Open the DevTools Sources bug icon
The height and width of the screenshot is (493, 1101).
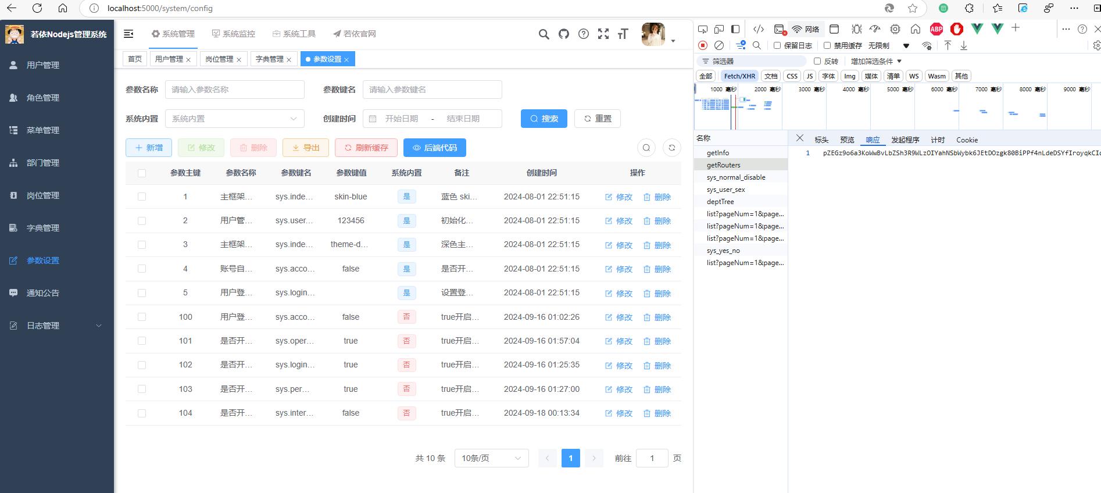tap(856, 29)
